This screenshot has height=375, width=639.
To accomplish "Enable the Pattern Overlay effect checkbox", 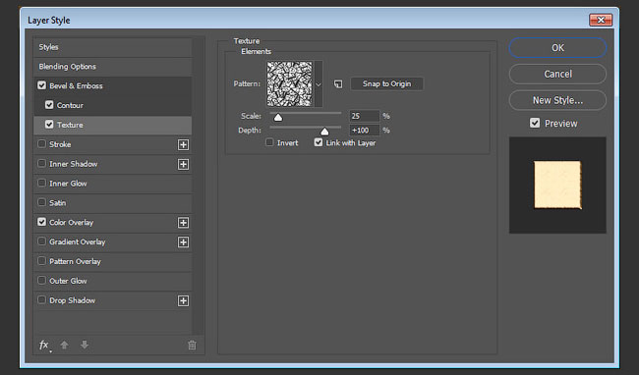I will pyautogui.click(x=41, y=261).
